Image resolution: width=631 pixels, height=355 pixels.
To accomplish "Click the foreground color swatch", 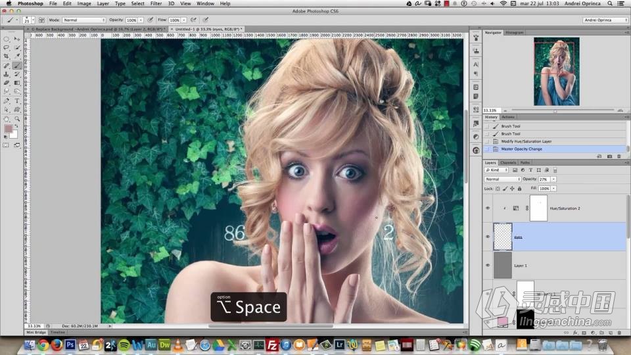I will pyautogui.click(x=8, y=129).
